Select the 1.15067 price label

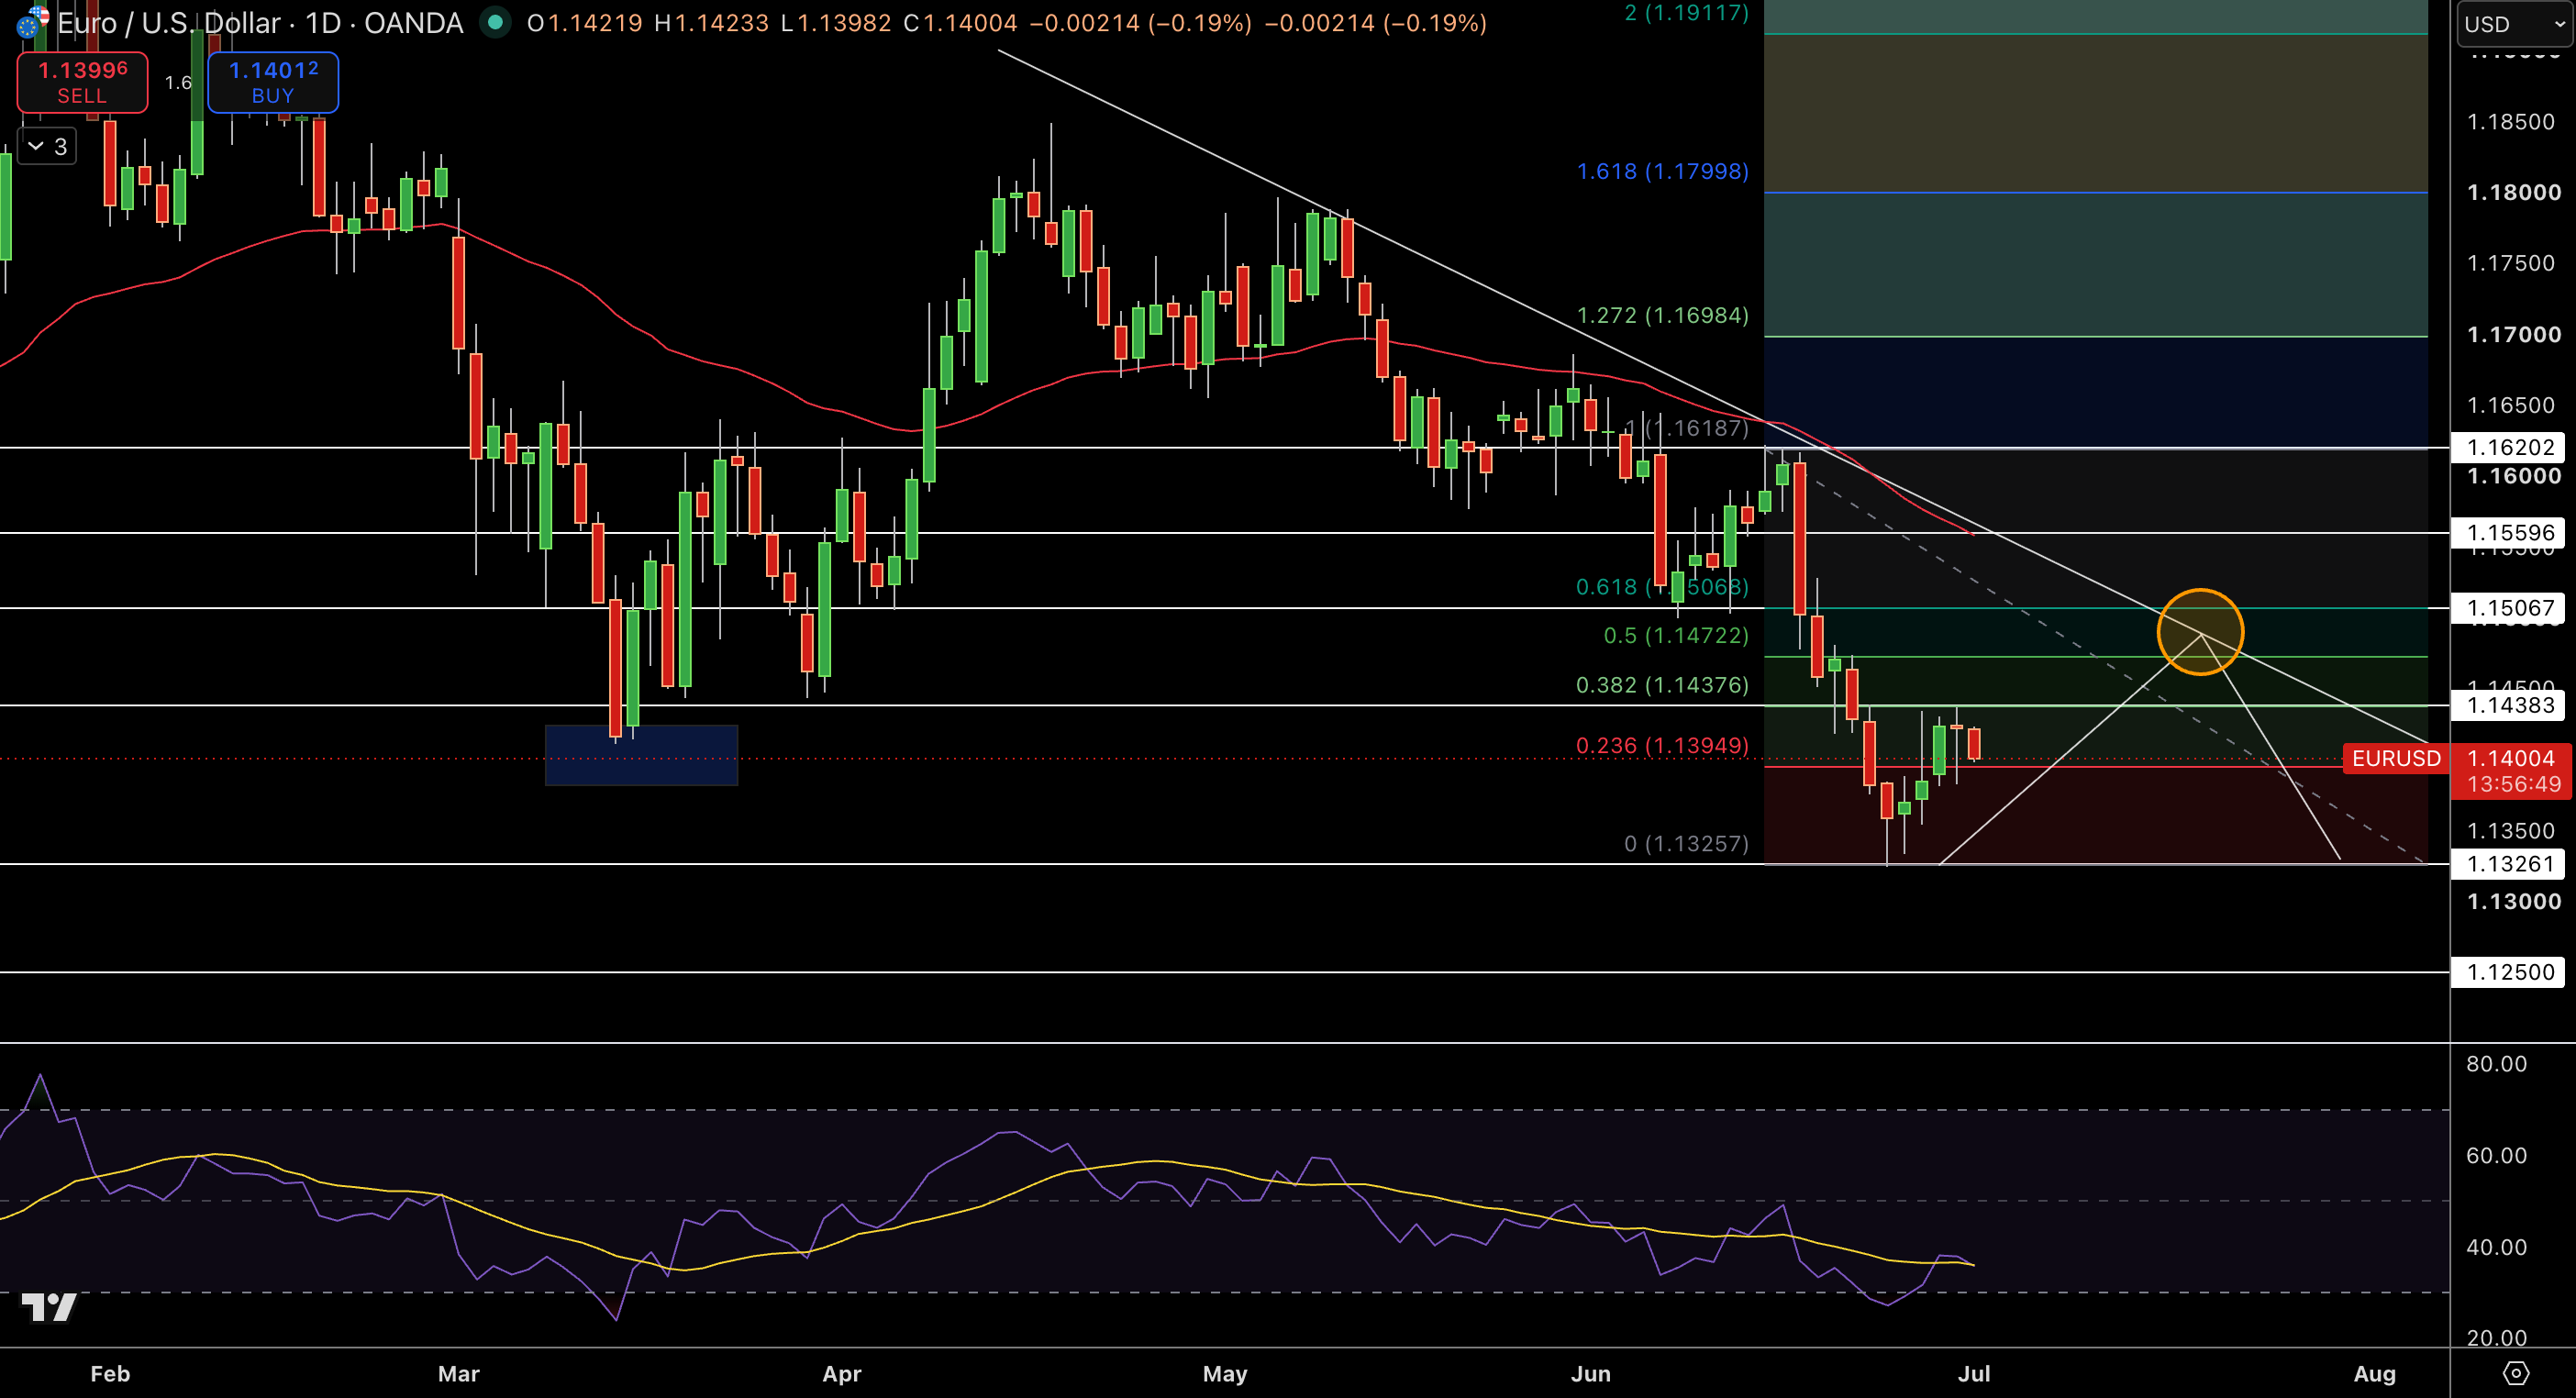pos(2508,608)
